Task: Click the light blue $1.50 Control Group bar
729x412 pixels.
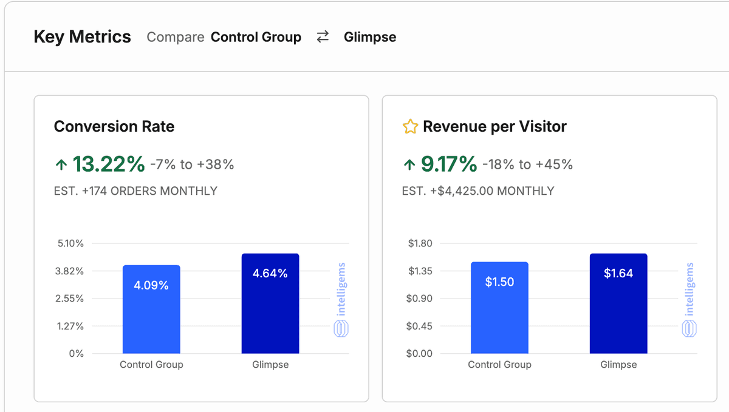Action: coord(499,307)
